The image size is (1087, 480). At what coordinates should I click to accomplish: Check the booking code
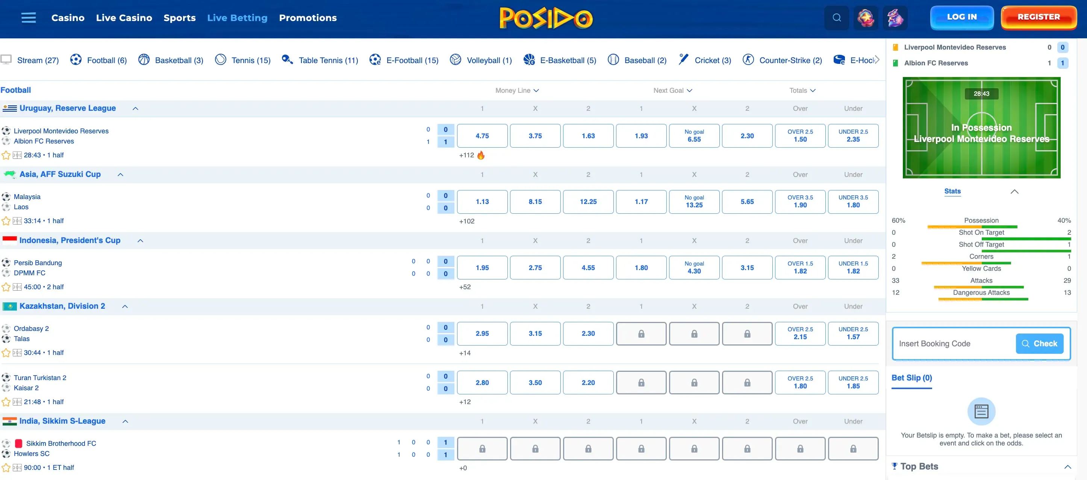(1039, 343)
